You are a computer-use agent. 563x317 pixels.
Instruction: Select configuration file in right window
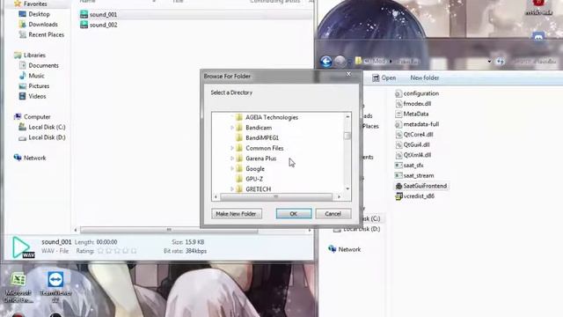tap(417, 93)
